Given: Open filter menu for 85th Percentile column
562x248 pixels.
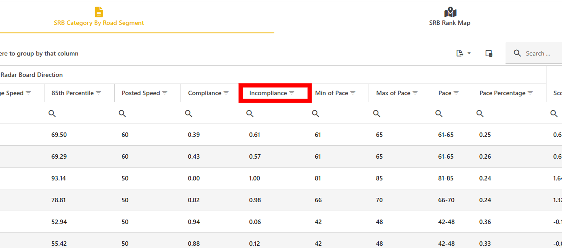Looking at the screenshot, I should click(99, 93).
